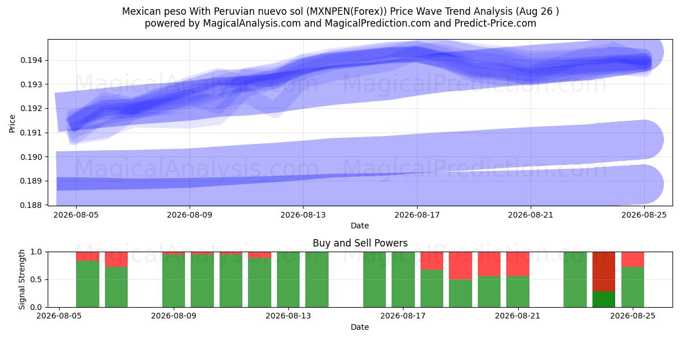Click 2026-08-13 on the price chart x-axis
Screen dimensions: 681x340
pos(303,215)
